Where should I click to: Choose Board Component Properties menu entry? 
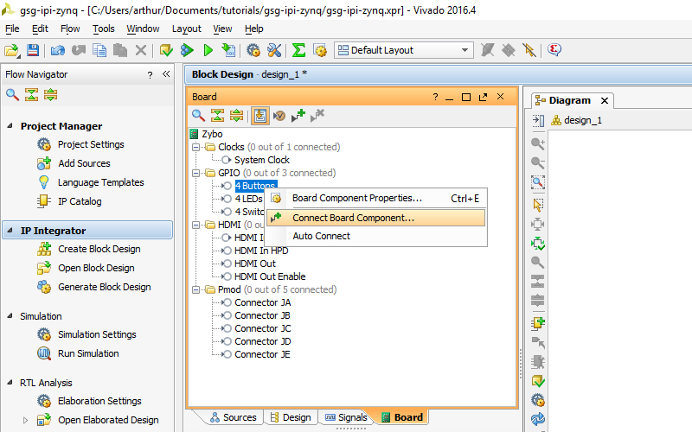click(x=376, y=199)
